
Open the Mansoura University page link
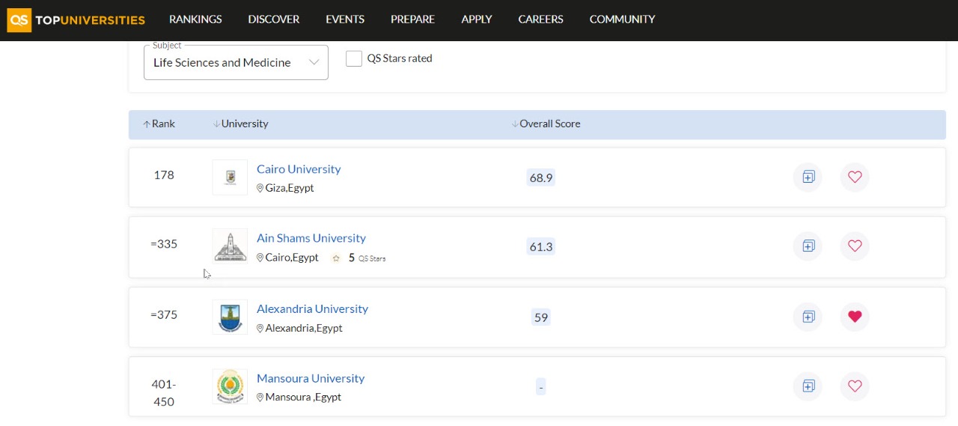point(310,379)
